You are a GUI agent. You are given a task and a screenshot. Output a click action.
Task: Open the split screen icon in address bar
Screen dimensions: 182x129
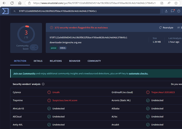(x=162, y=3)
